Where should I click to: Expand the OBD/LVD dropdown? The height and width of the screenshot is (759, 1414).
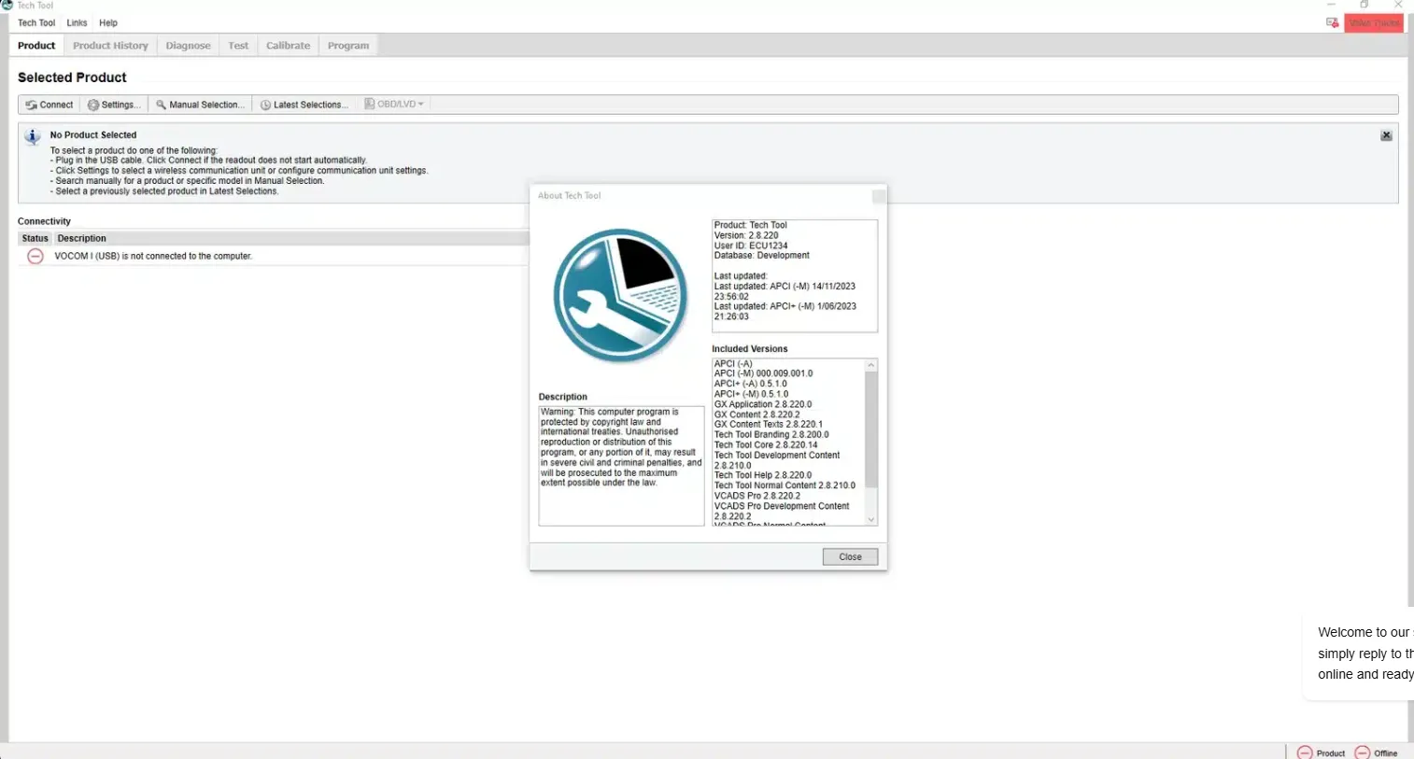pos(394,105)
